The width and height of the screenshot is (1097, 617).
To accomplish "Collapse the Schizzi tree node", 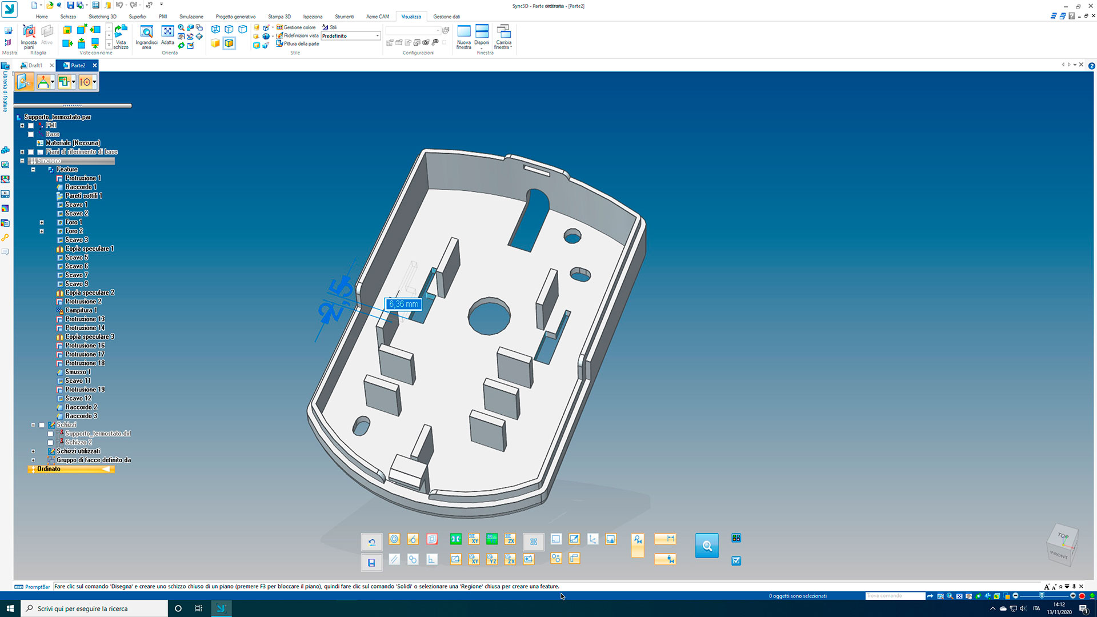I will pos(33,425).
